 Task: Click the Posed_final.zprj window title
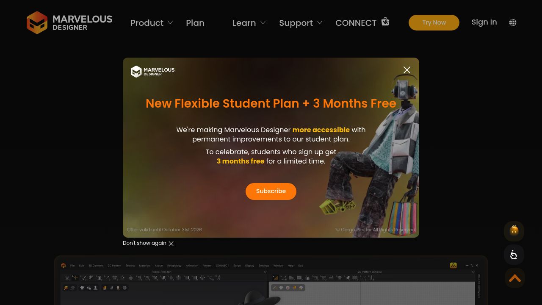point(161,272)
